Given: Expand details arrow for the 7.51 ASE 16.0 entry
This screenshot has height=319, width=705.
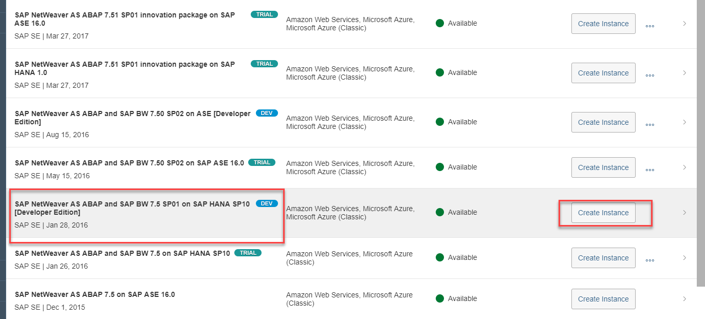Looking at the screenshot, I should click(x=684, y=23).
